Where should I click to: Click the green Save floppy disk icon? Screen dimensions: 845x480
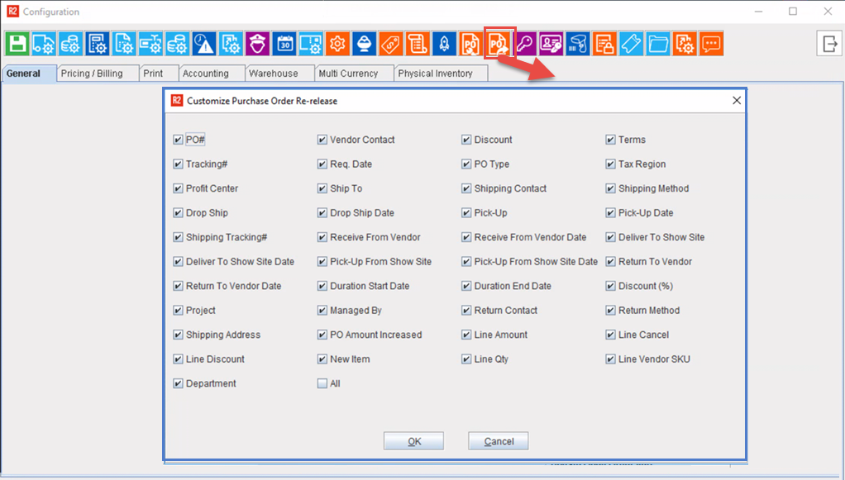17,44
